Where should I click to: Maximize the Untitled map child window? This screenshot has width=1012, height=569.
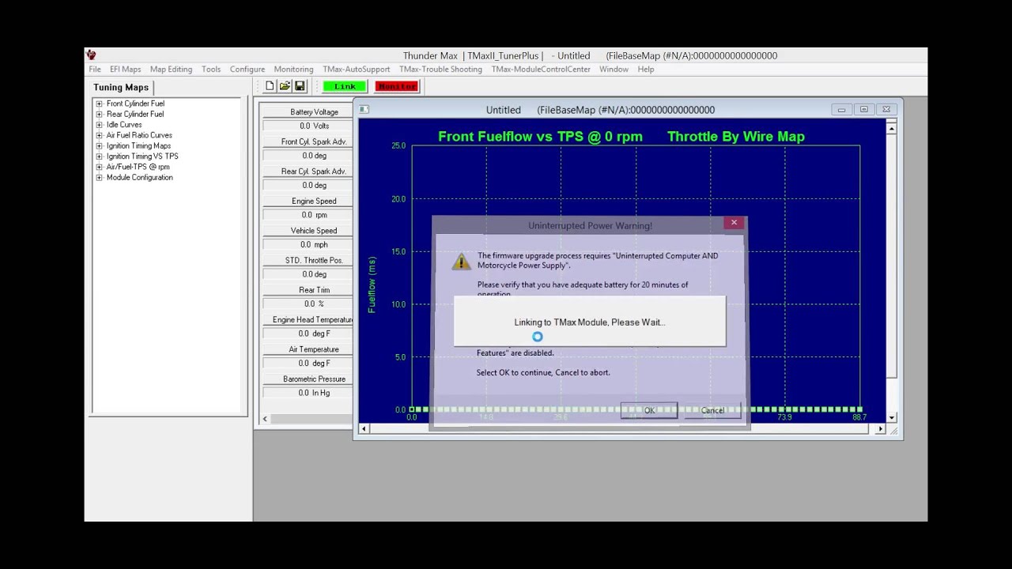[x=863, y=110]
